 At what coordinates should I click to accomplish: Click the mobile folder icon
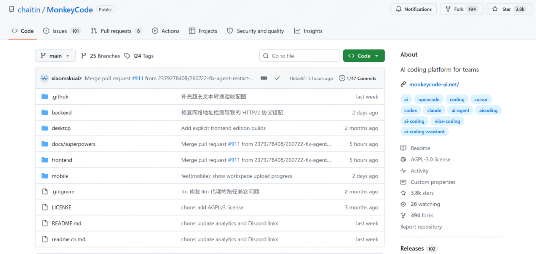click(45, 176)
